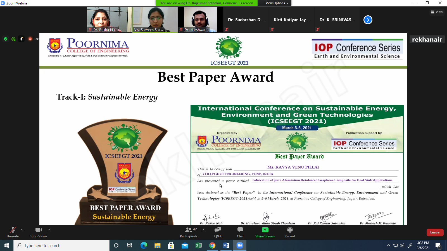Viewport: 447px width, 251px height.
Task: Open the Chat panel
Action: pos(240,232)
